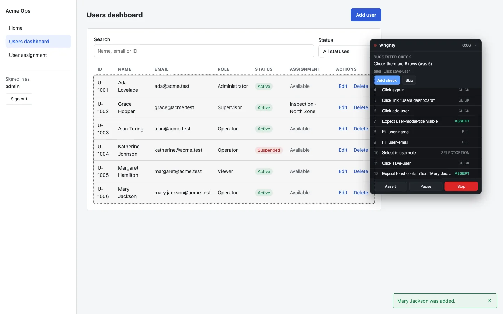Minimize the Wrighty recorder panel
This screenshot has height=314, width=503.
(476, 45)
